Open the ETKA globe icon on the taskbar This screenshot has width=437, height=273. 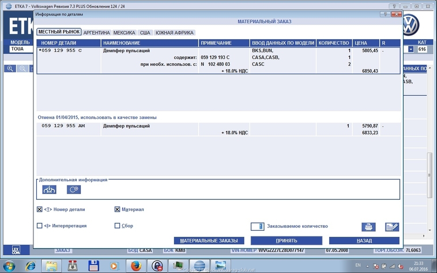[x=200, y=266]
